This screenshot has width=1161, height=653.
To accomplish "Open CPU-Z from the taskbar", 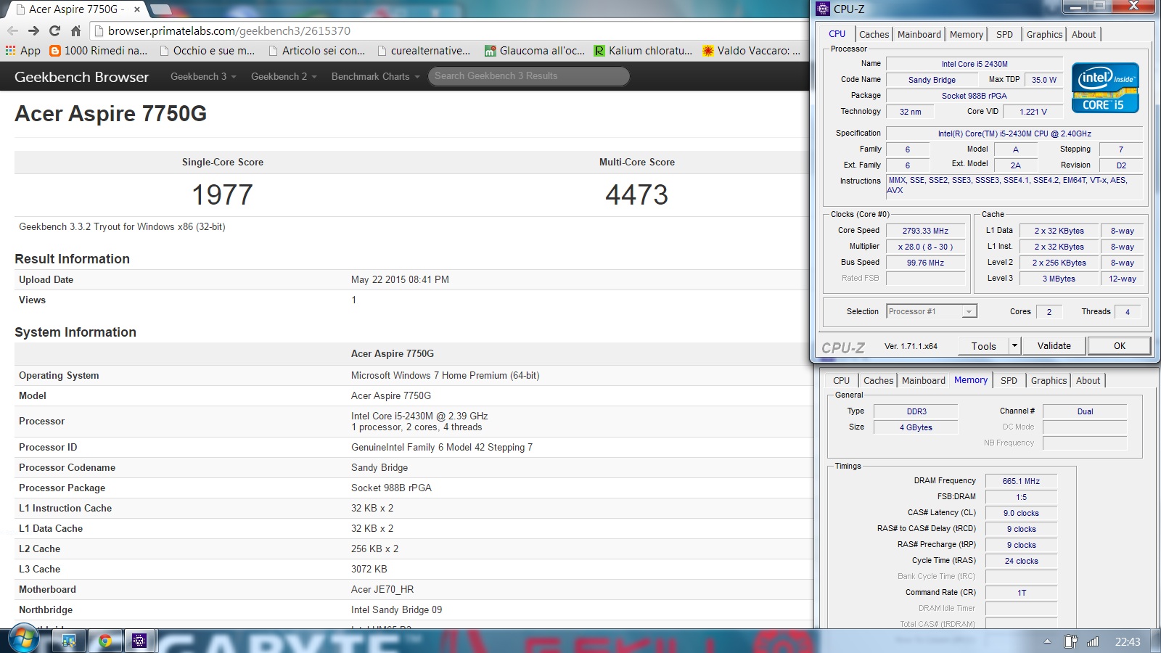I will pos(139,641).
